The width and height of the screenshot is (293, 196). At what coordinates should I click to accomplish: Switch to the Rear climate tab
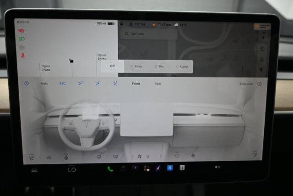point(157,84)
